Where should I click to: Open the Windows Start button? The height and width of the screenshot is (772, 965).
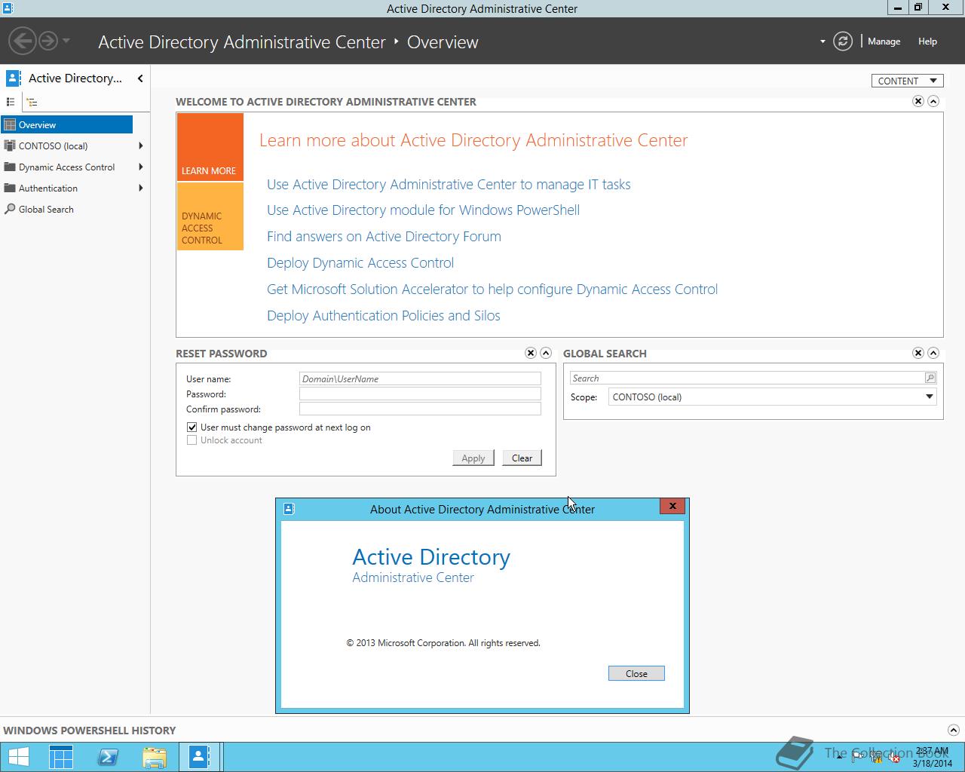click(x=18, y=757)
